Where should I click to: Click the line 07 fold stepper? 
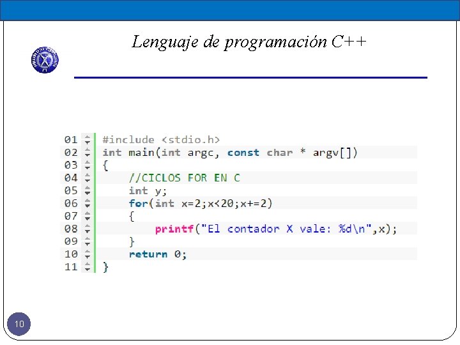coord(88,216)
